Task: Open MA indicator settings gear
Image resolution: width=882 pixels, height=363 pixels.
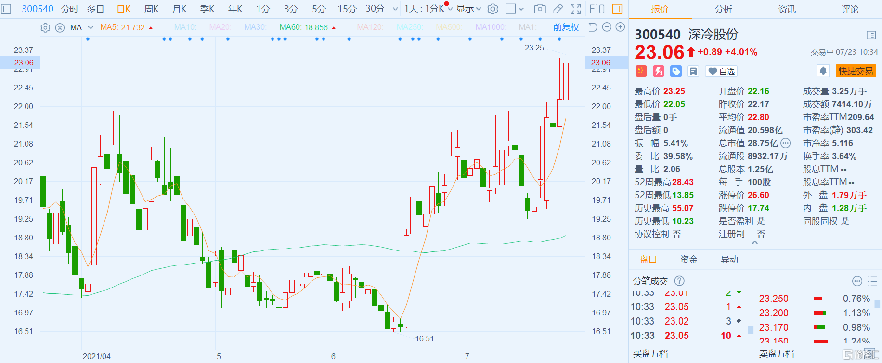Action: (45, 27)
